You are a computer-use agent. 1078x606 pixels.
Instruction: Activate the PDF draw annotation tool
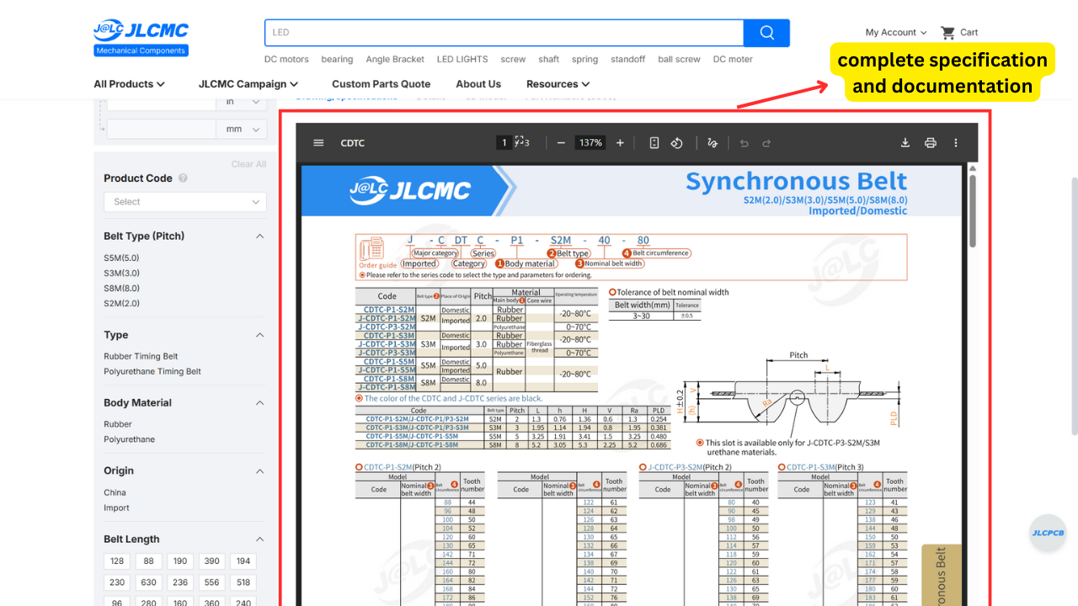click(x=712, y=143)
